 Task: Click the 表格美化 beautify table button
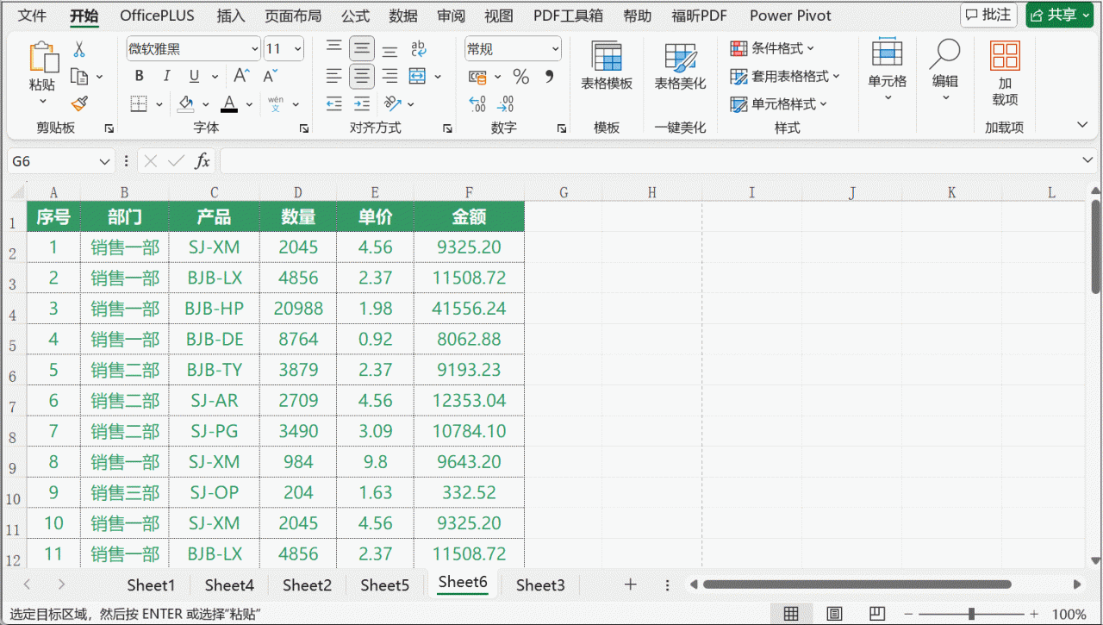[x=680, y=66]
